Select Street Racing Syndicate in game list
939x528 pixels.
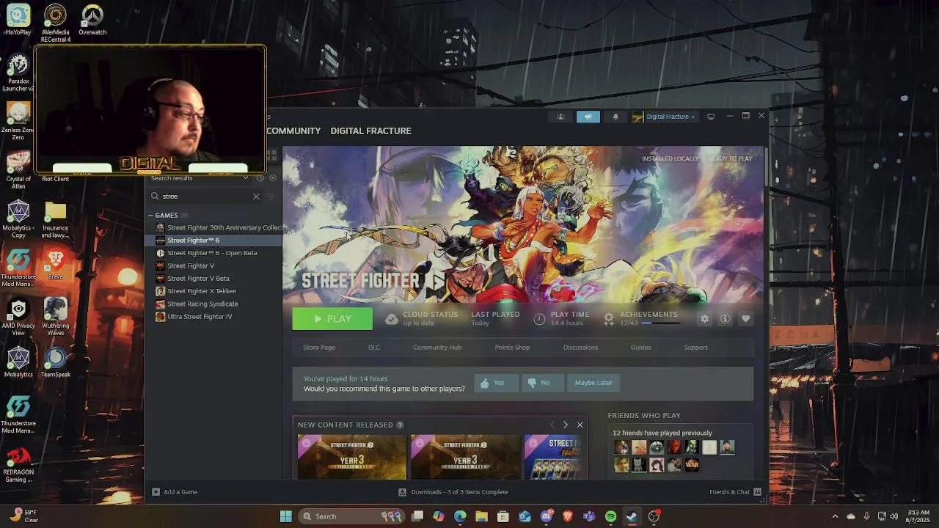(202, 304)
